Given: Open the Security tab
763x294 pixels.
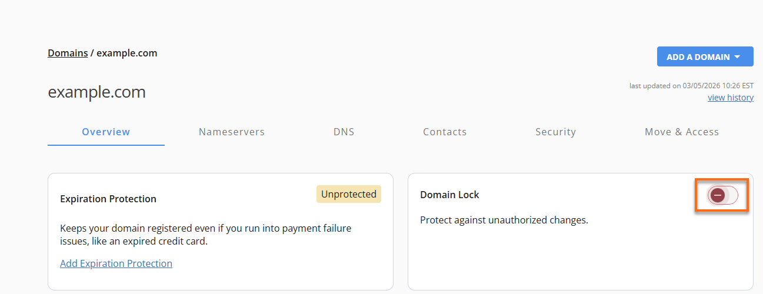Looking at the screenshot, I should click(x=555, y=132).
